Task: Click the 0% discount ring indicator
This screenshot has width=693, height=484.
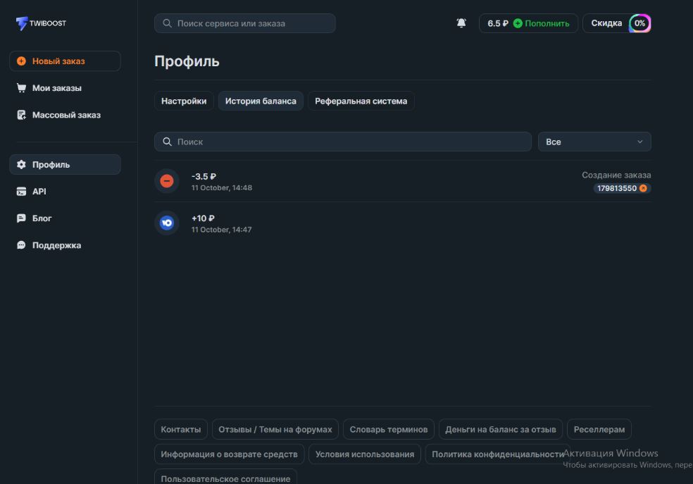Action: [x=639, y=23]
